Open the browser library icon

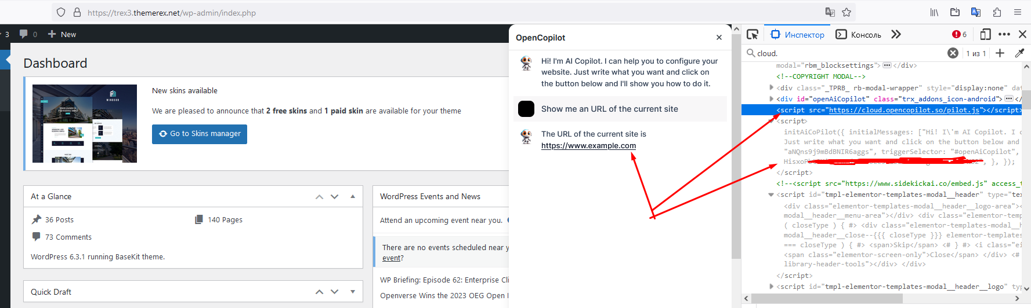point(934,12)
